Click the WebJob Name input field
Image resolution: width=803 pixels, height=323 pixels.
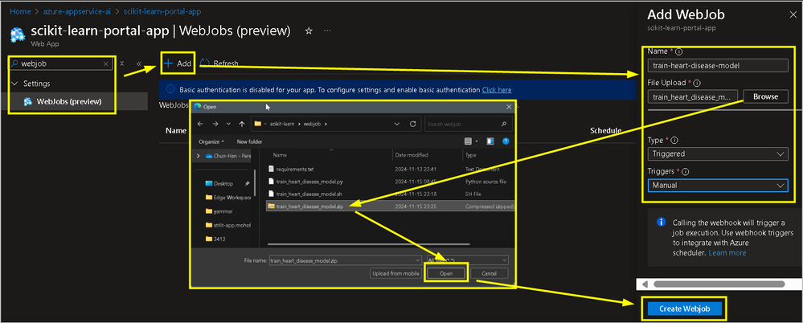tap(718, 66)
